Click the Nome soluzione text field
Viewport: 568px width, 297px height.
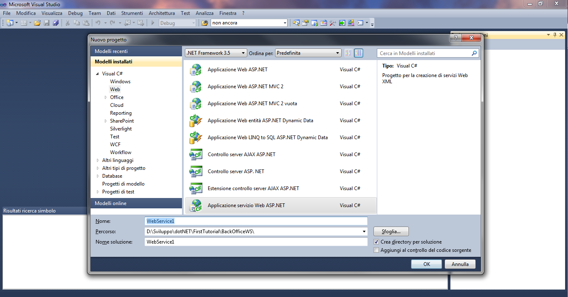coord(256,241)
